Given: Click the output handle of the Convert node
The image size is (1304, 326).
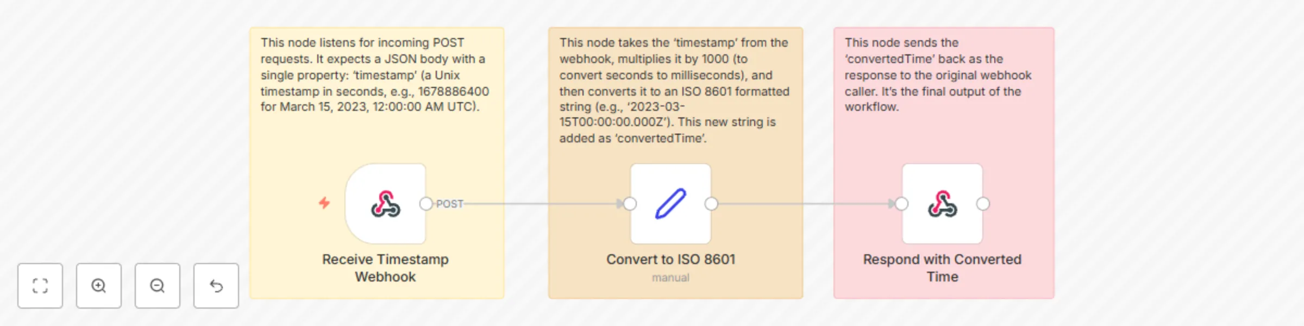Looking at the screenshot, I should (x=712, y=204).
